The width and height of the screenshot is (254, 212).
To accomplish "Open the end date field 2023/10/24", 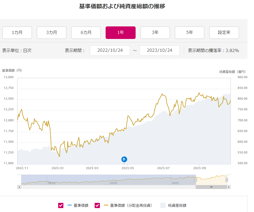I will [x=160, y=50].
